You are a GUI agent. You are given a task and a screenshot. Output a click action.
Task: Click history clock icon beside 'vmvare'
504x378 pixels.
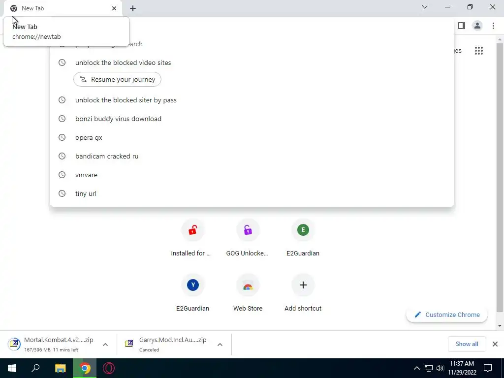point(62,175)
